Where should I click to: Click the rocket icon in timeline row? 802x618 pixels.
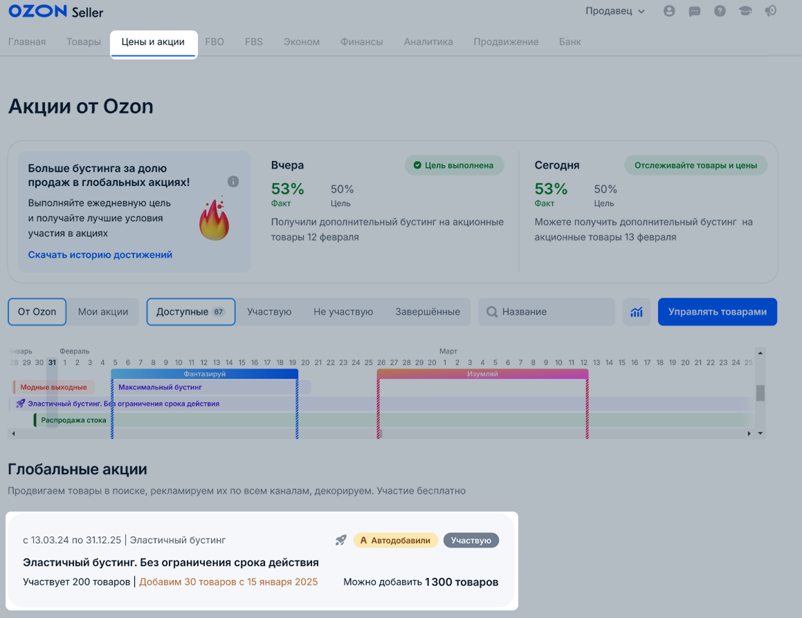coord(20,403)
